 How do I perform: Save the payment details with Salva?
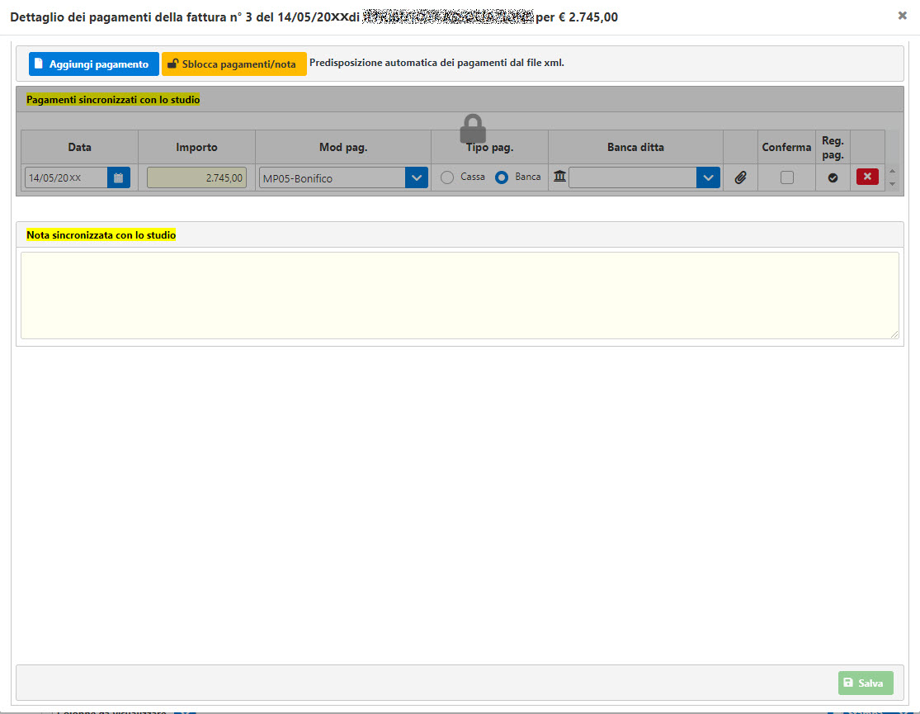click(866, 683)
